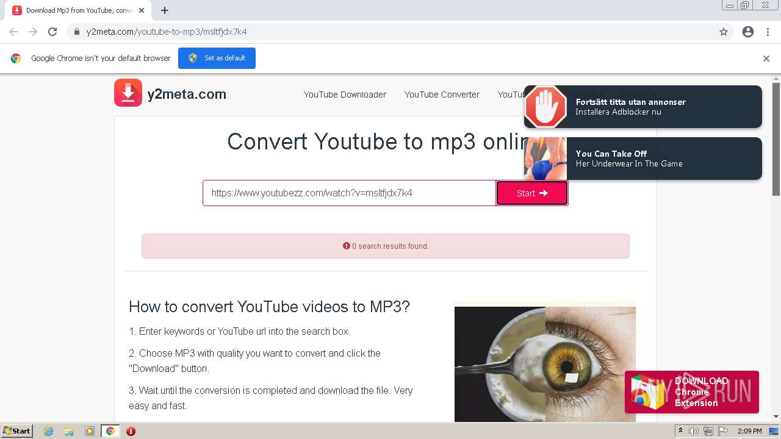Click the scrollbar down arrow

pos(776,416)
